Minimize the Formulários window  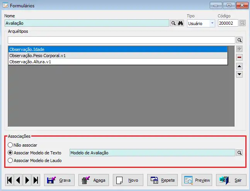(216, 5)
